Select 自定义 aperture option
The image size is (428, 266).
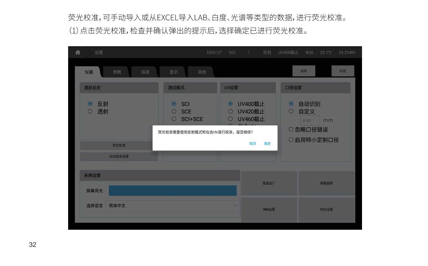291,112
